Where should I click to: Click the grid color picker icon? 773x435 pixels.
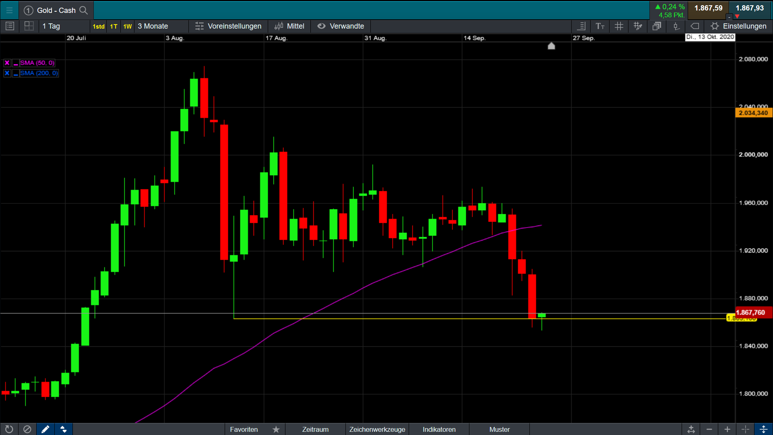638,26
